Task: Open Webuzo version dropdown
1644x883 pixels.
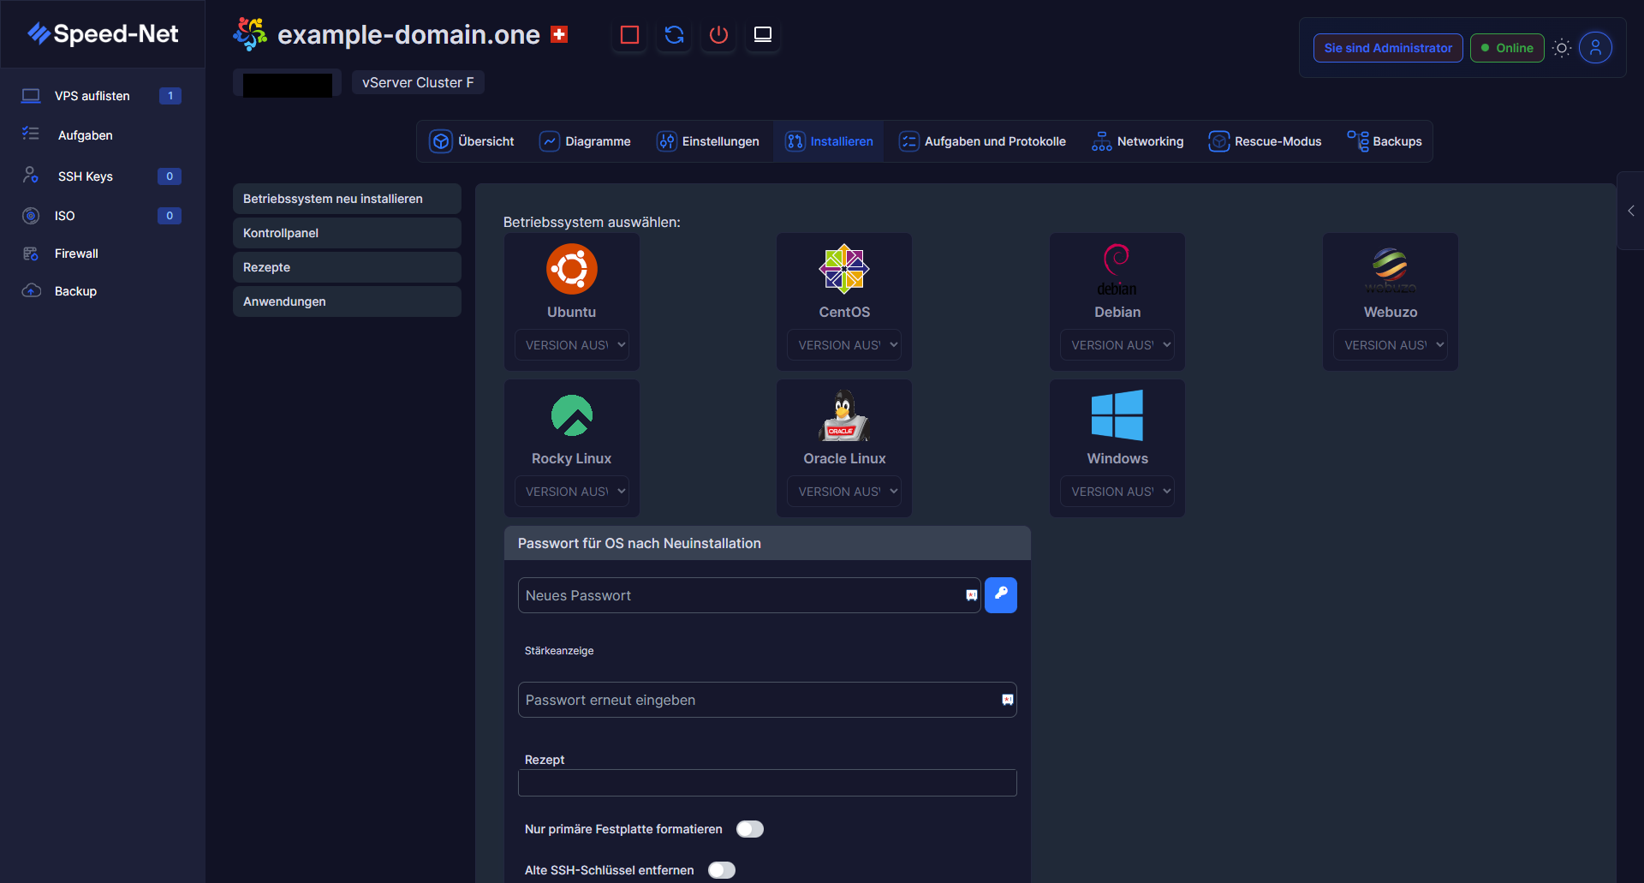Action: coord(1390,345)
